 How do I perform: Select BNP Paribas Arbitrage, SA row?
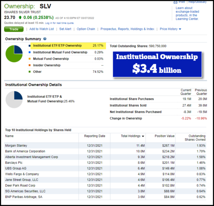[x=105, y=197]
